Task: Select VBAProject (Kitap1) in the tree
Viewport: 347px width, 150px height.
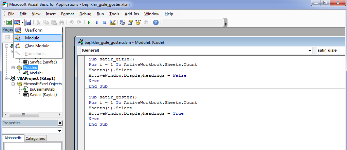Action: click(x=36, y=78)
